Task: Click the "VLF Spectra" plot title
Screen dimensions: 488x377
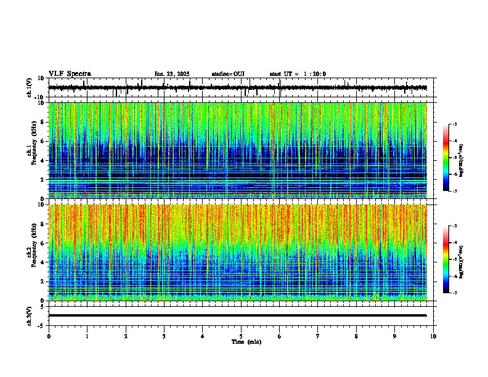Action: (x=70, y=74)
